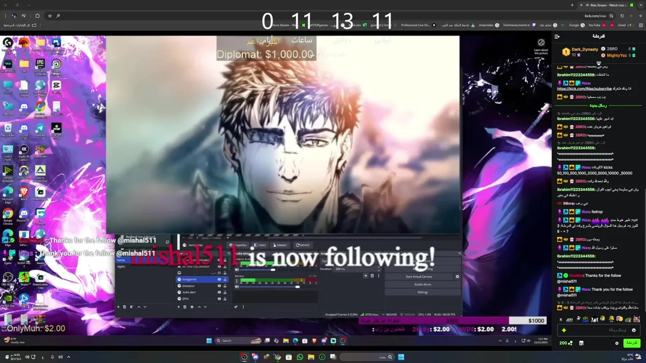Open the chat shop icon beside 200 points
Image resolution: width=646 pixels, height=363 pixels.
(581, 343)
